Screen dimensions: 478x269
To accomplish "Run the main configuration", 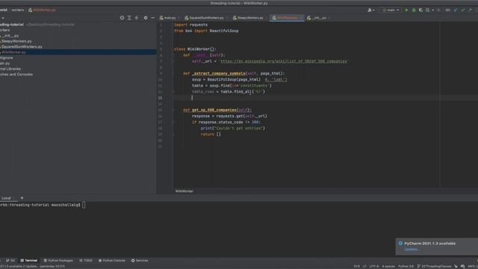I will tap(406, 10).
